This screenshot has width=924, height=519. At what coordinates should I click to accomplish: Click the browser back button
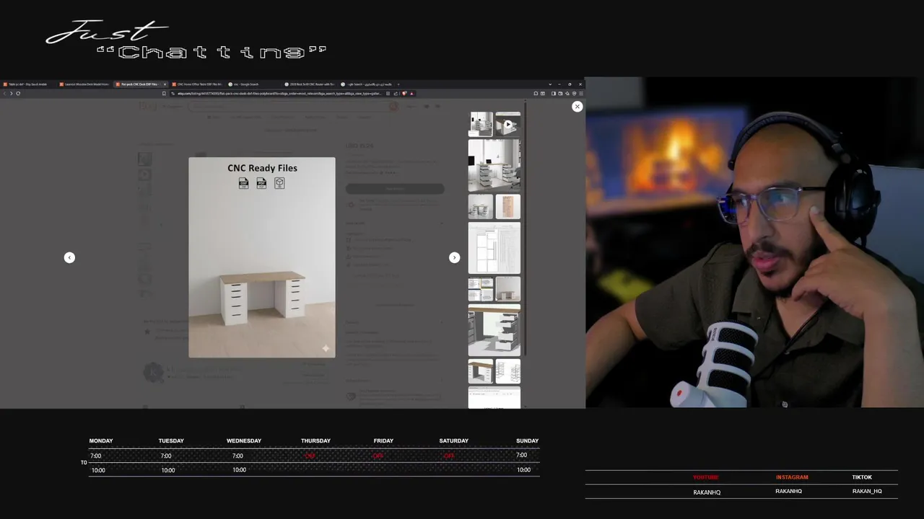tap(4, 93)
